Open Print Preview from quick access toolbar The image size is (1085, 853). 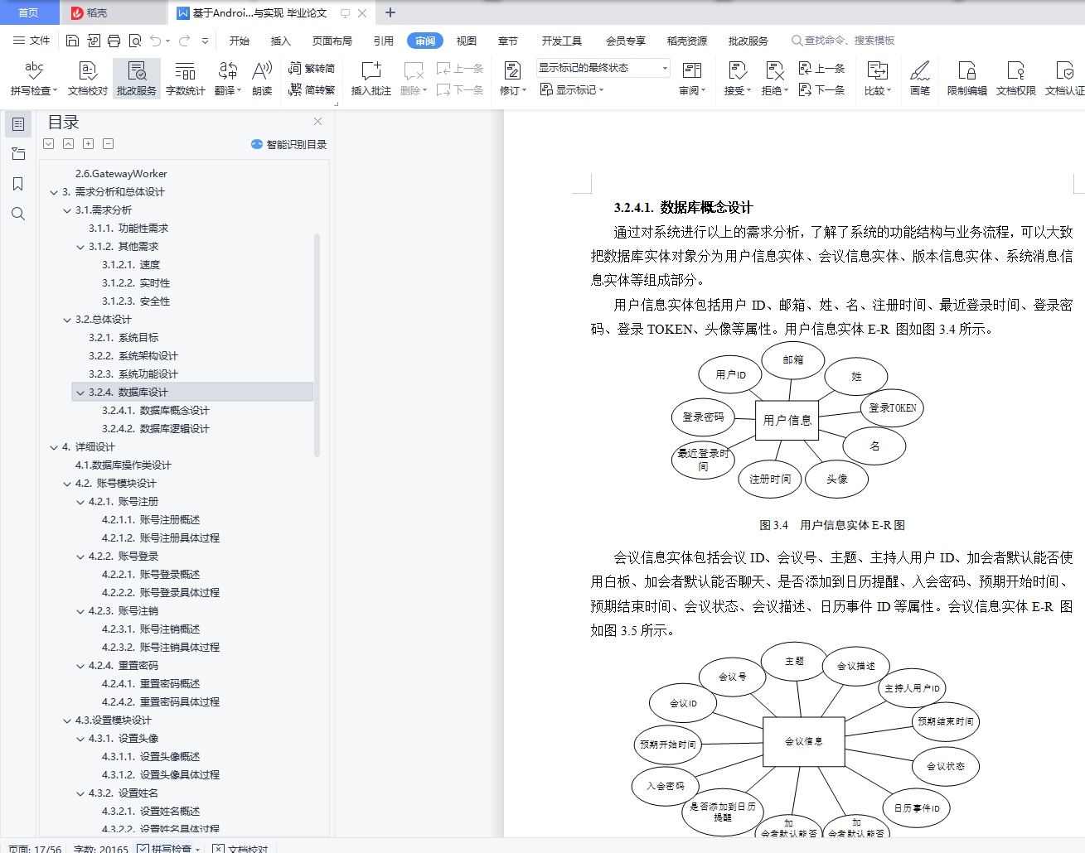(134, 41)
